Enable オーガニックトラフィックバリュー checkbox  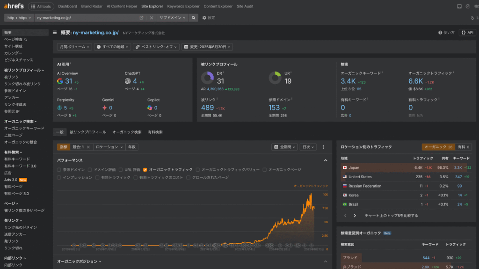click(198, 170)
